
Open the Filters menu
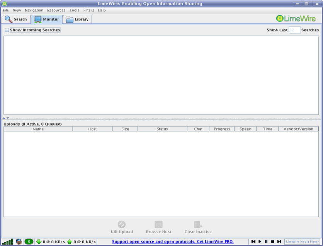point(88,10)
